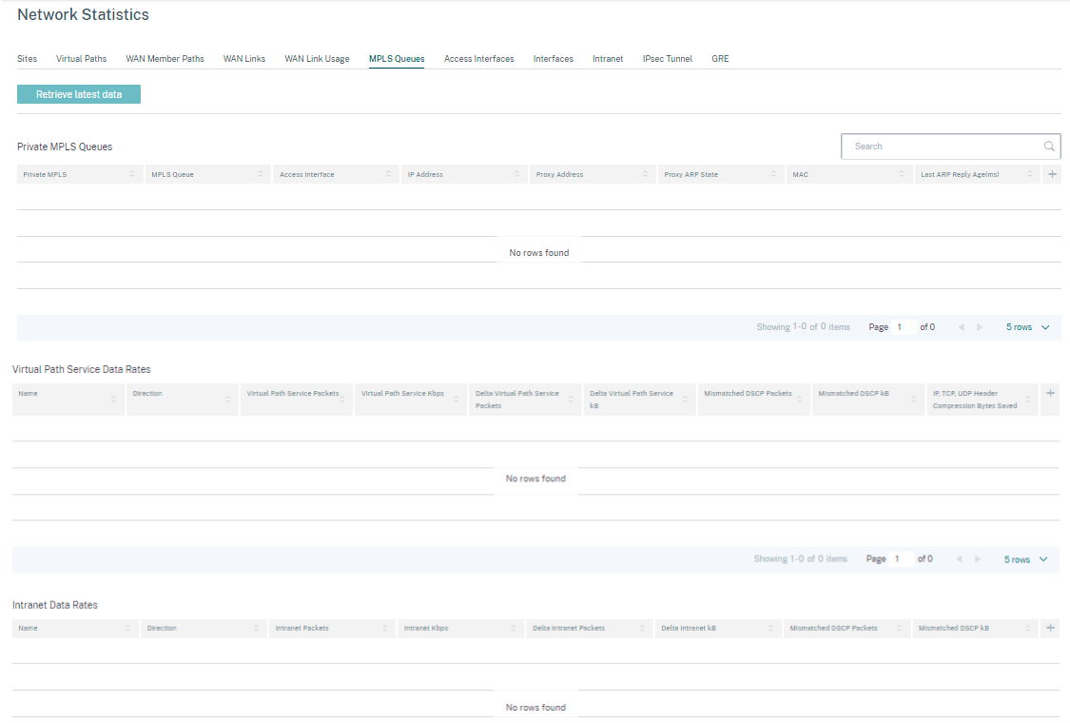
Task: Switch to the Sites tab
Action: [28, 59]
